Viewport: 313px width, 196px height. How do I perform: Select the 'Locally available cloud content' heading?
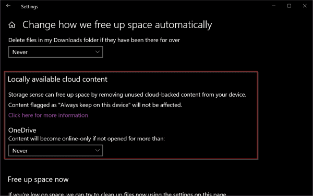click(57, 79)
